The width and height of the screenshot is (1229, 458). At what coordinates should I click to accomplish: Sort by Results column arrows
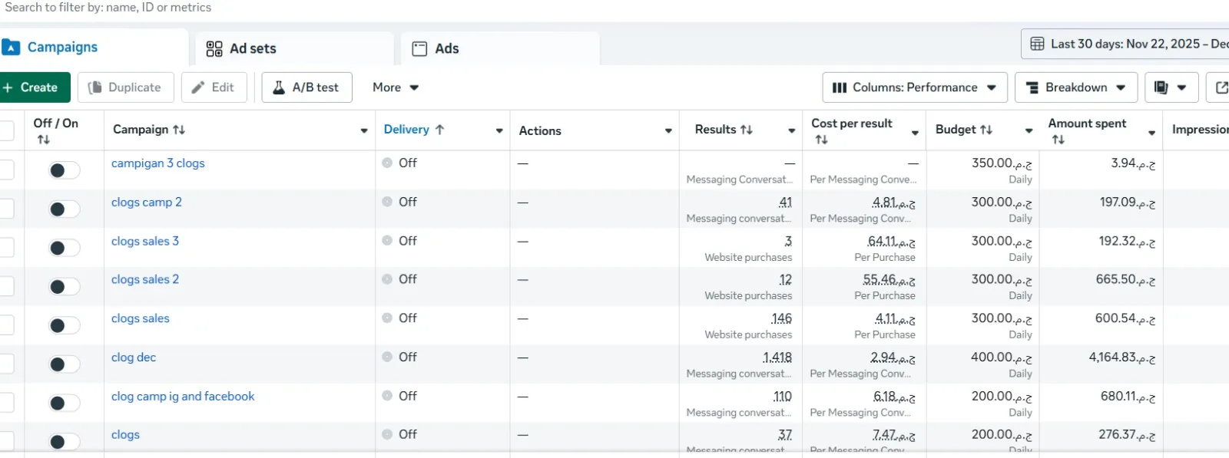(x=747, y=130)
